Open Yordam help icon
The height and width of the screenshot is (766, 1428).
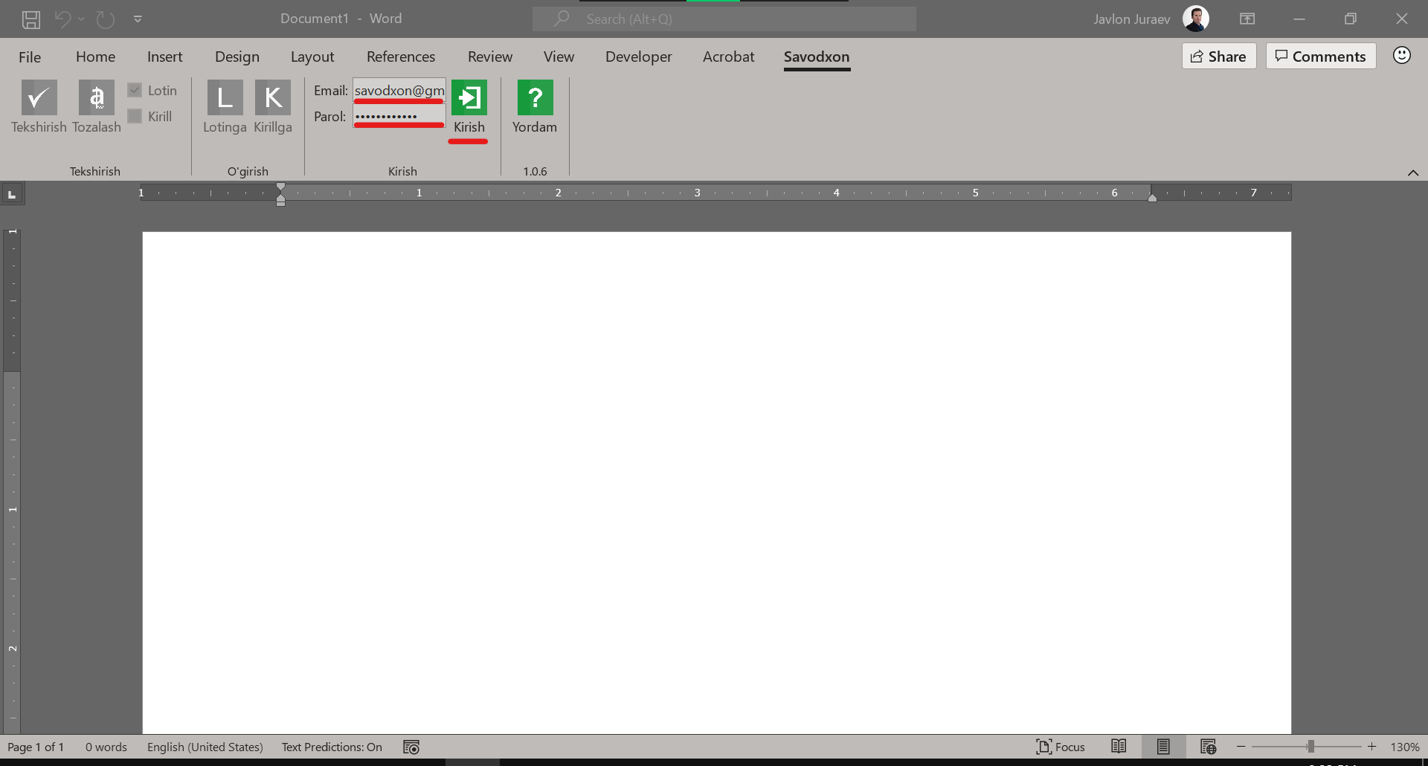(535, 98)
